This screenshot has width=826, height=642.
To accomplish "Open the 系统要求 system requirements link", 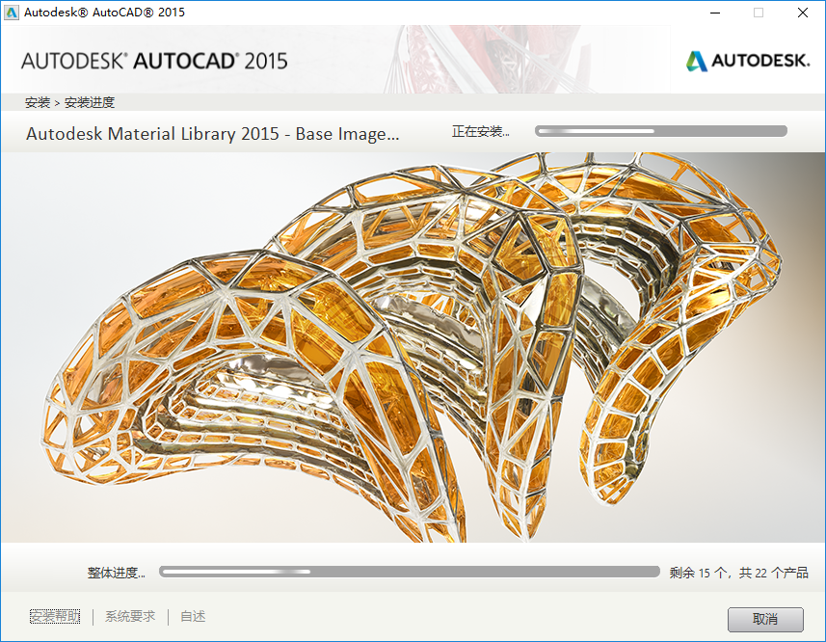I will tap(128, 616).
